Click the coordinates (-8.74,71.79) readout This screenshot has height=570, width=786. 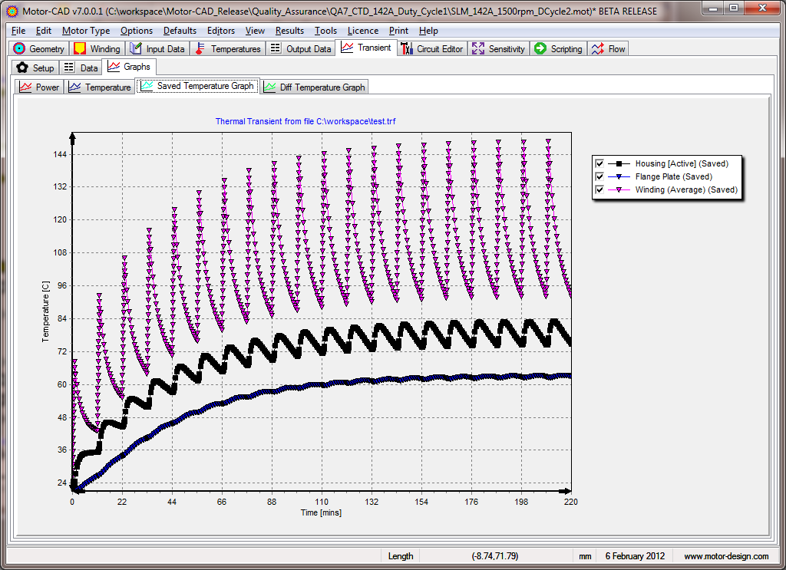coord(495,556)
